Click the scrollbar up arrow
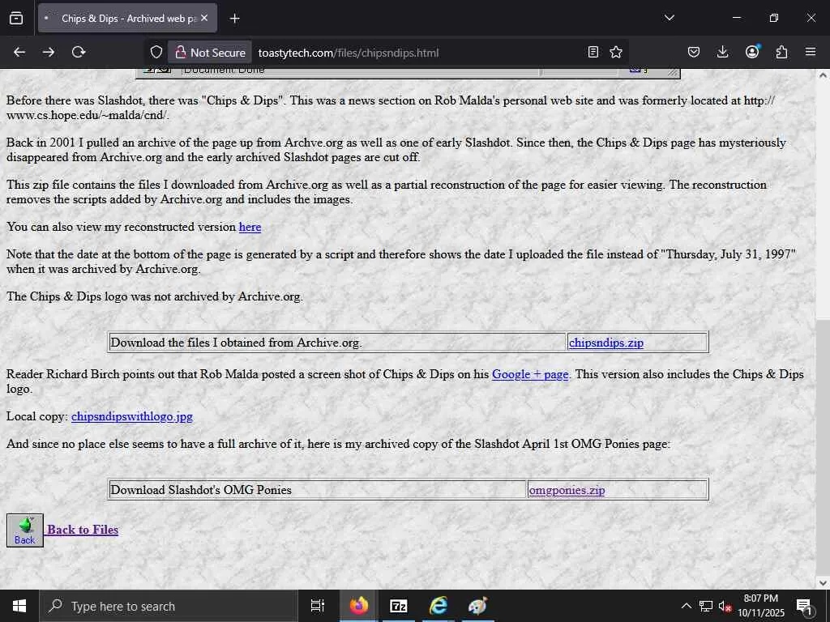Screen dimensions: 830x622 (x=823, y=75)
